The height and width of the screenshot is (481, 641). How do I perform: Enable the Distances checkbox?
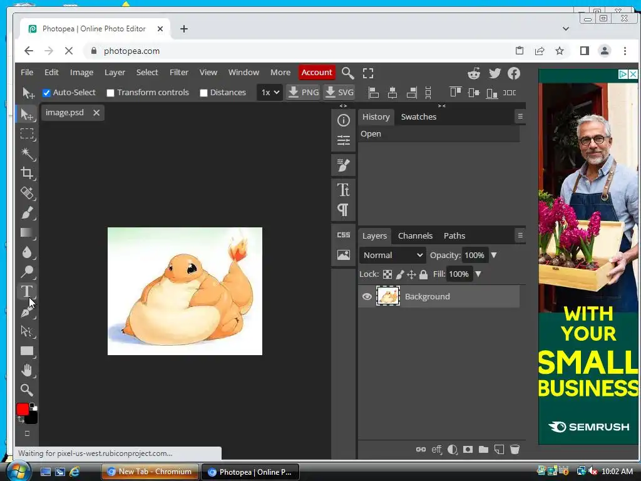click(x=203, y=93)
